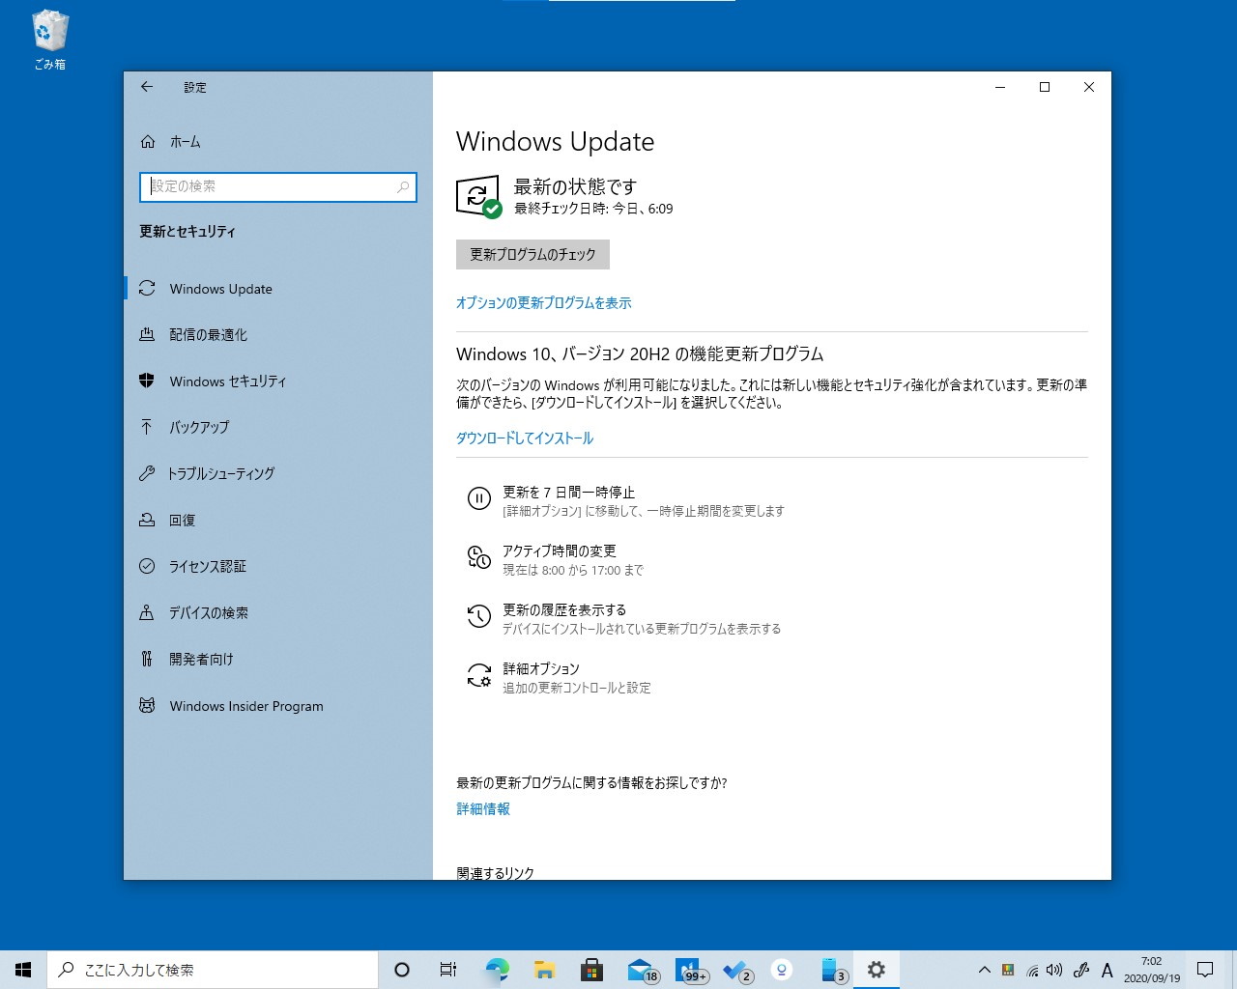Open デバイスの検索 via its locator icon
The image size is (1237, 989).
pos(147,612)
